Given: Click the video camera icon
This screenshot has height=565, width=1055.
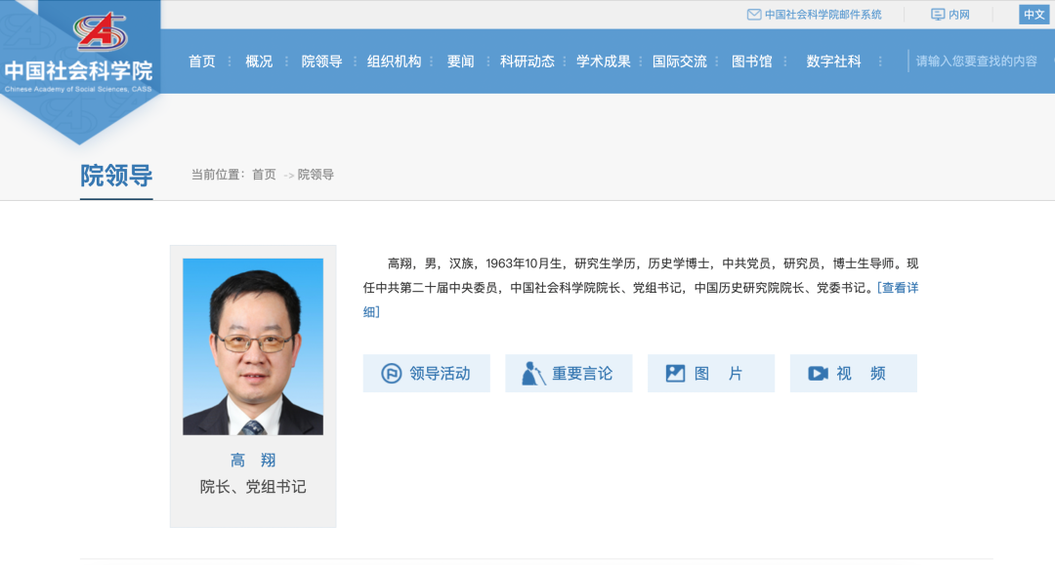Looking at the screenshot, I should (x=818, y=374).
